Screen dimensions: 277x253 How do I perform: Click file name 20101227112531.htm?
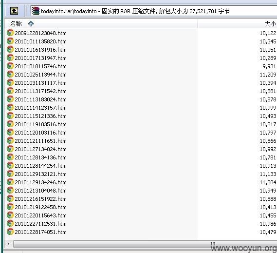(x=40, y=224)
